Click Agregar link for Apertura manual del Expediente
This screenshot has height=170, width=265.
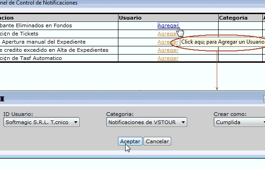[x=168, y=42]
